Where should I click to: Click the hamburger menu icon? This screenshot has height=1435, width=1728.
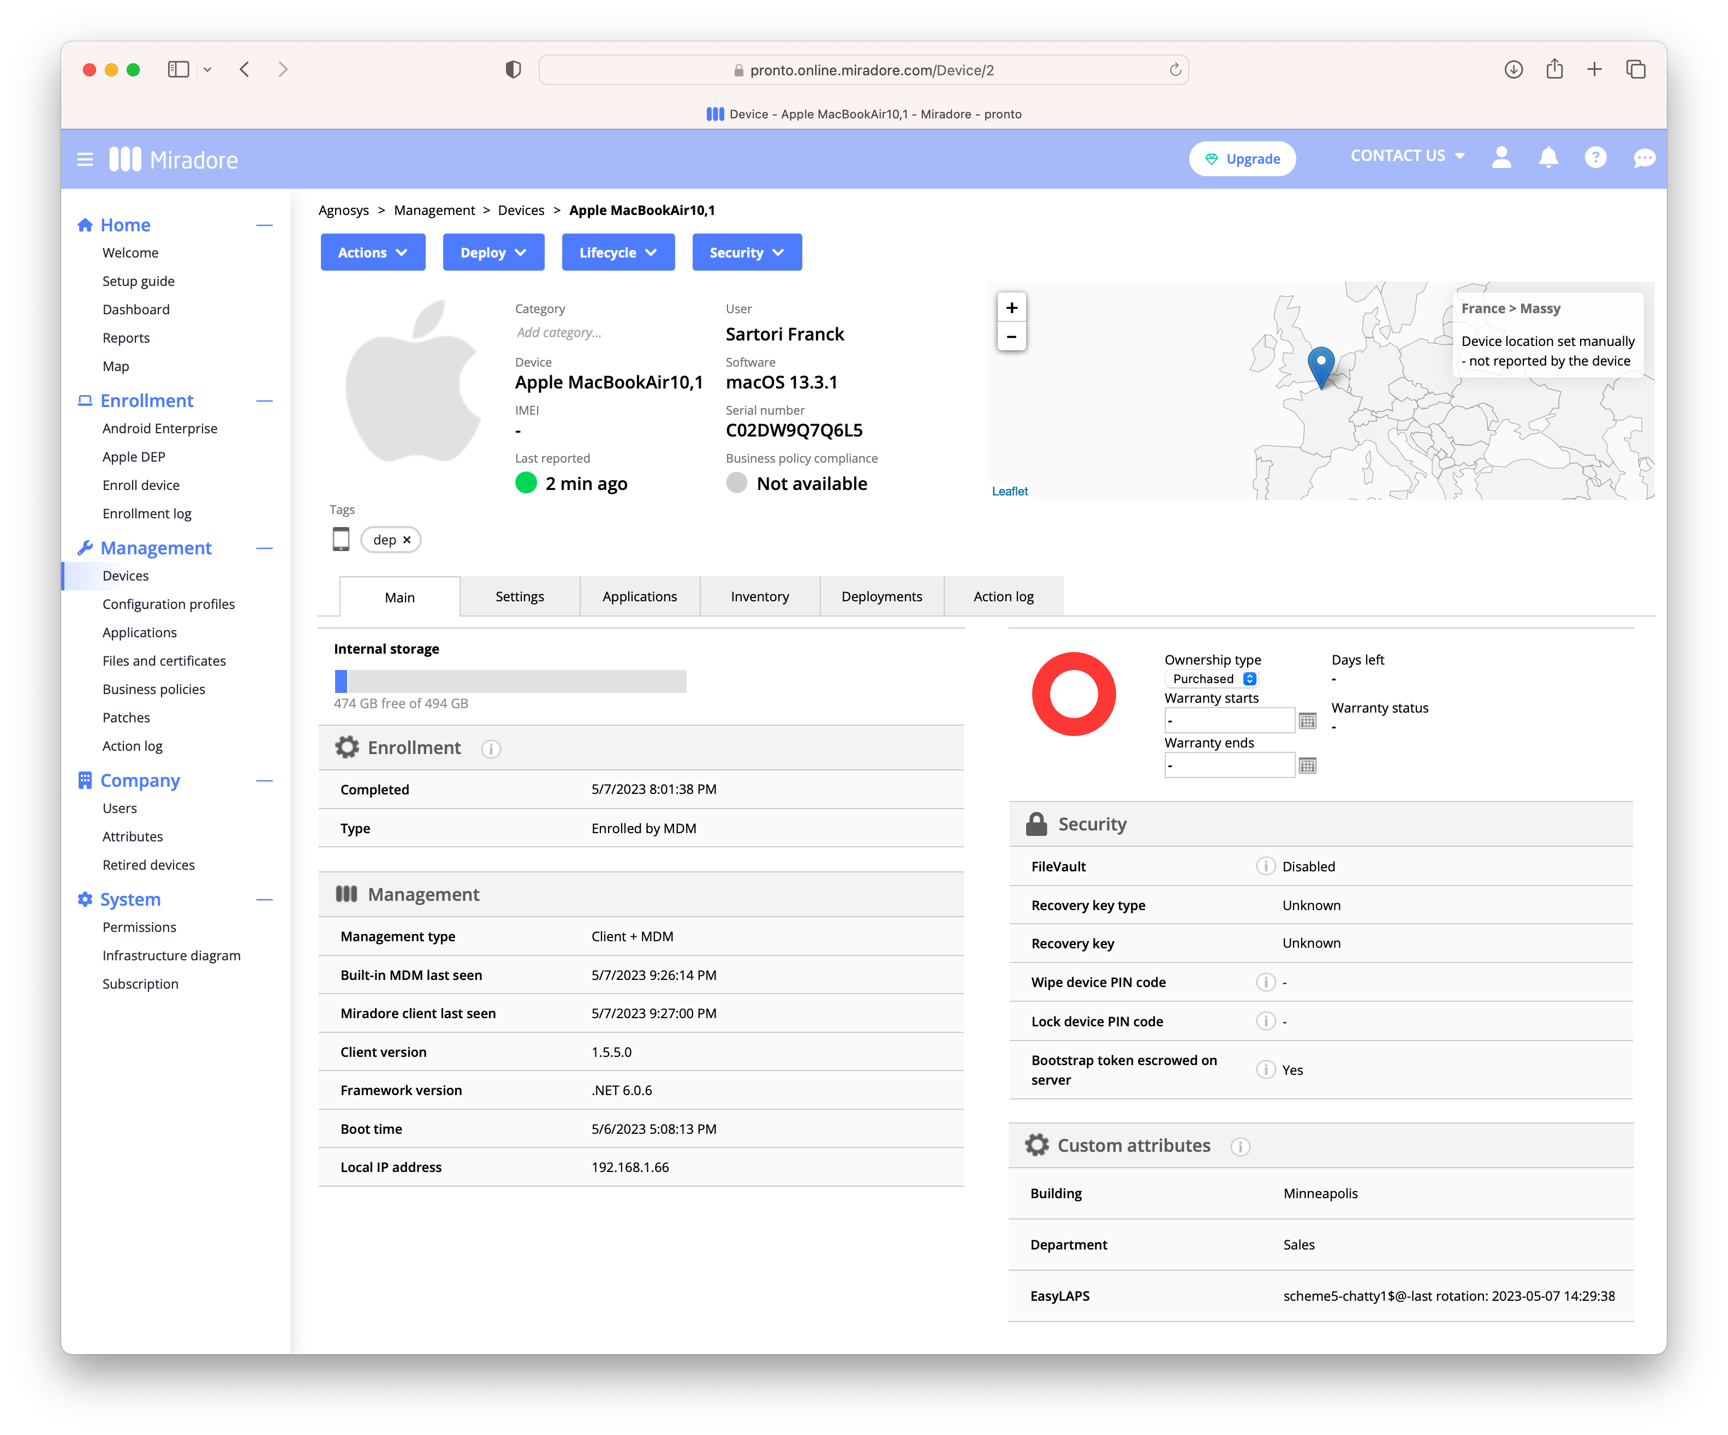(85, 159)
